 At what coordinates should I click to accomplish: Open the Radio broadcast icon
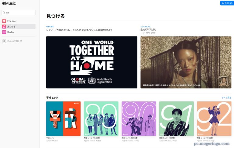point(4,32)
